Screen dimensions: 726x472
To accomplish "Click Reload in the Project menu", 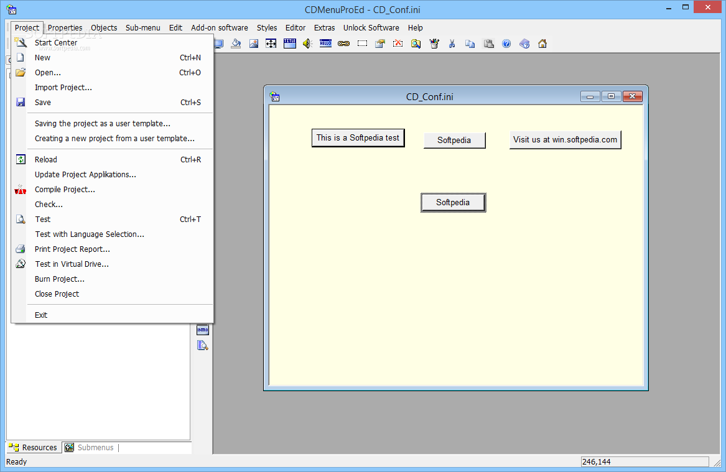I will (111, 159).
